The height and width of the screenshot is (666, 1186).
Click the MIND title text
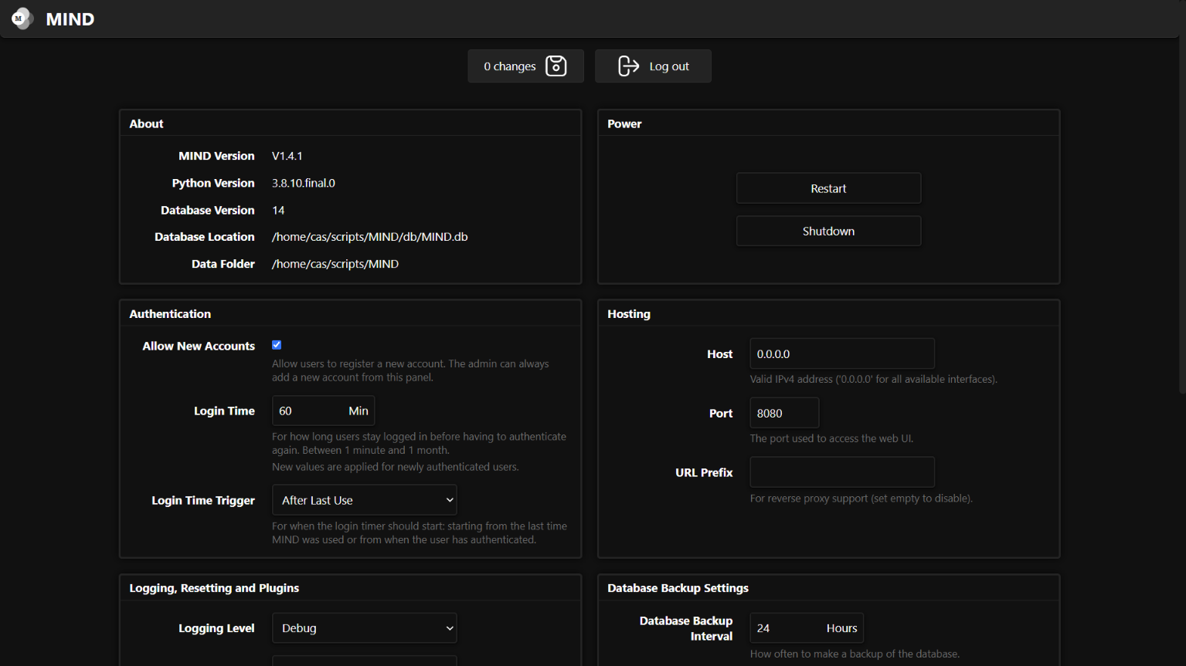coord(70,19)
